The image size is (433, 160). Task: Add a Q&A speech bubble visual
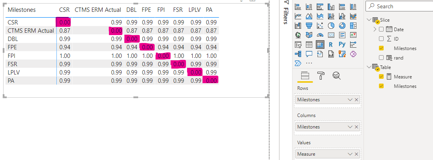[x=309, y=54]
